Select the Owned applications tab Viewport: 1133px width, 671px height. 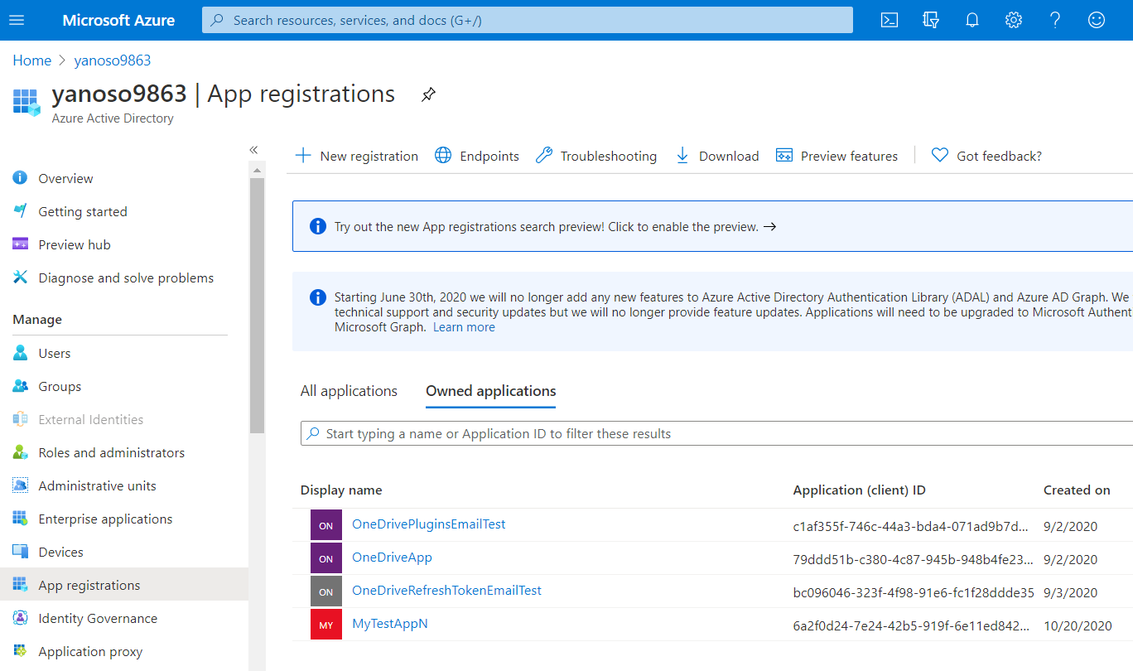click(x=491, y=391)
